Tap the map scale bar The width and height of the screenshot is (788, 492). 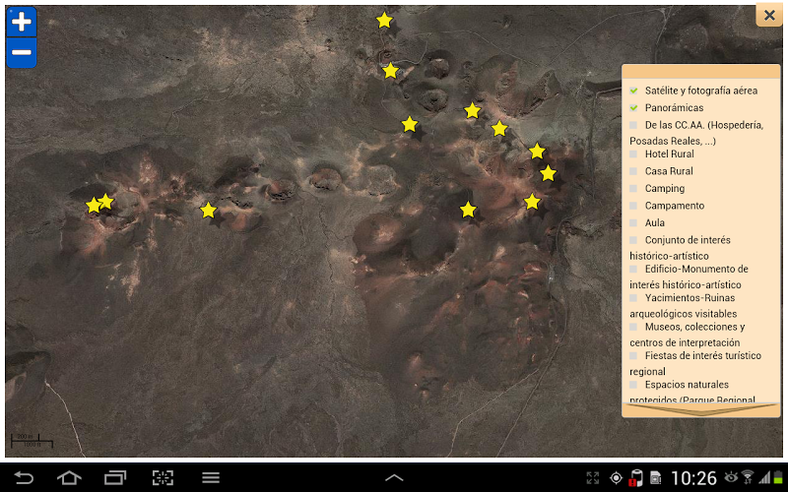point(33,440)
